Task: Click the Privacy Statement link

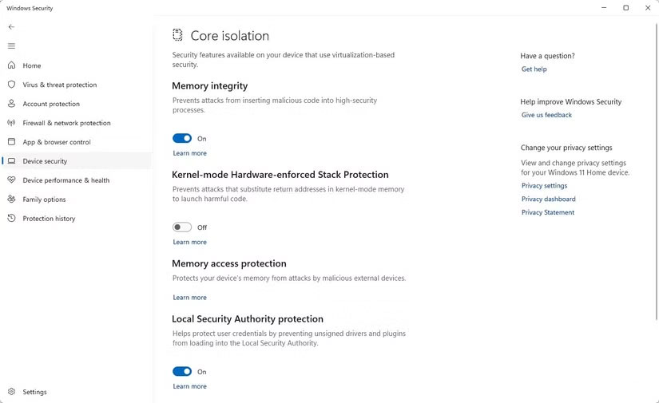Action: [547, 212]
